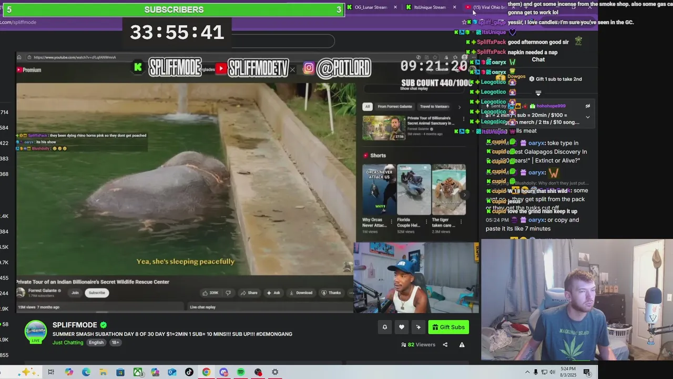Viewport: 673px width, 379px height.
Task: Open Windows Task View icon
Action: tap(51, 372)
